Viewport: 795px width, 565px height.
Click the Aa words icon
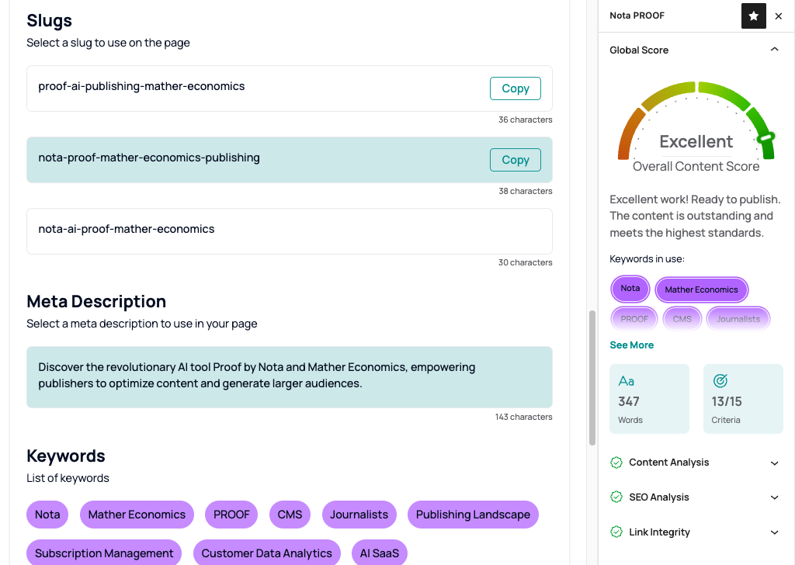point(627,381)
